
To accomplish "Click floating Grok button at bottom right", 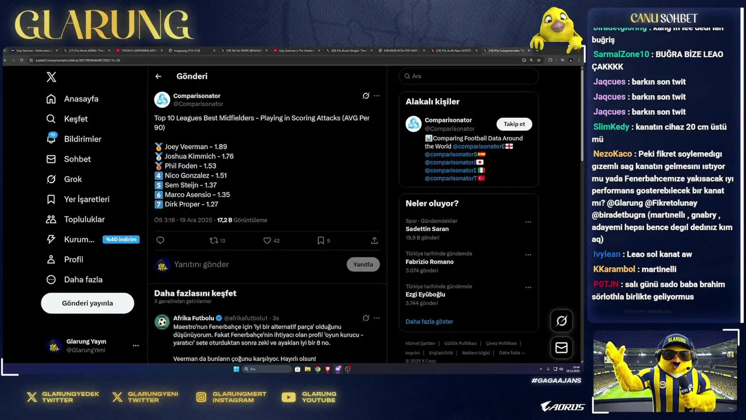I will (561, 321).
